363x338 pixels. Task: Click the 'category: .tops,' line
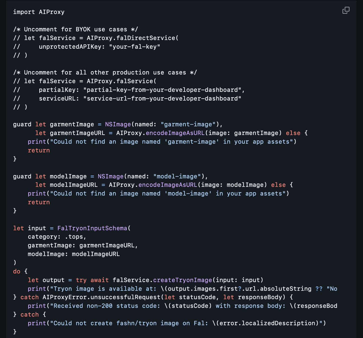click(x=57, y=237)
